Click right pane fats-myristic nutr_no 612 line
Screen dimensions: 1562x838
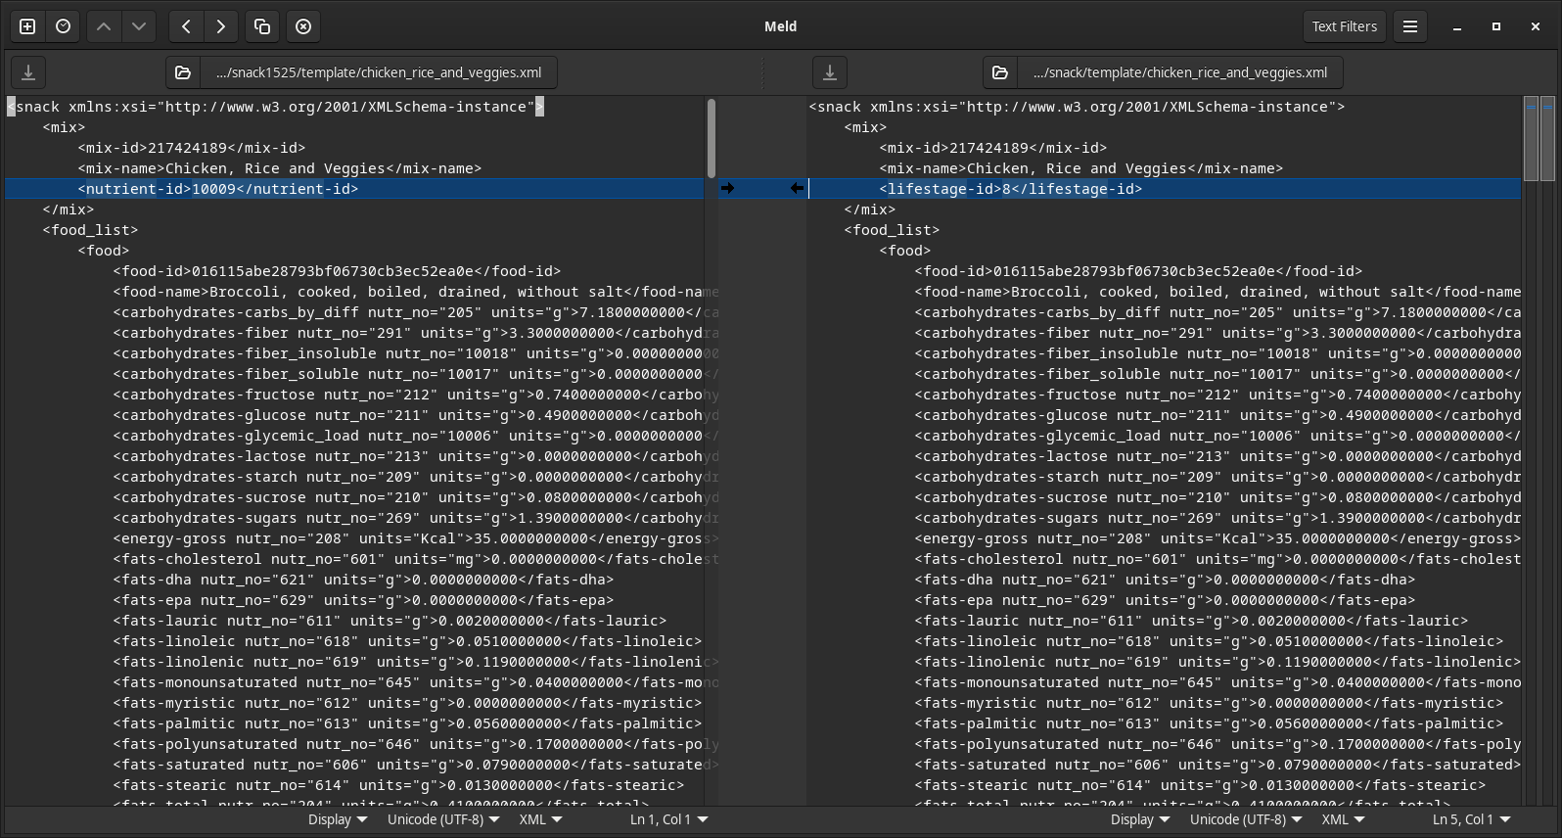(1209, 703)
